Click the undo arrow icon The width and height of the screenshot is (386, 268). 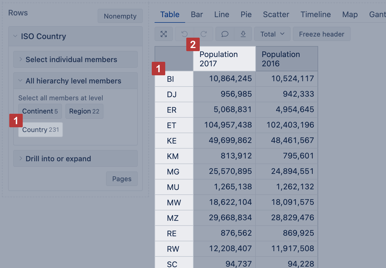[x=184, y=34]
